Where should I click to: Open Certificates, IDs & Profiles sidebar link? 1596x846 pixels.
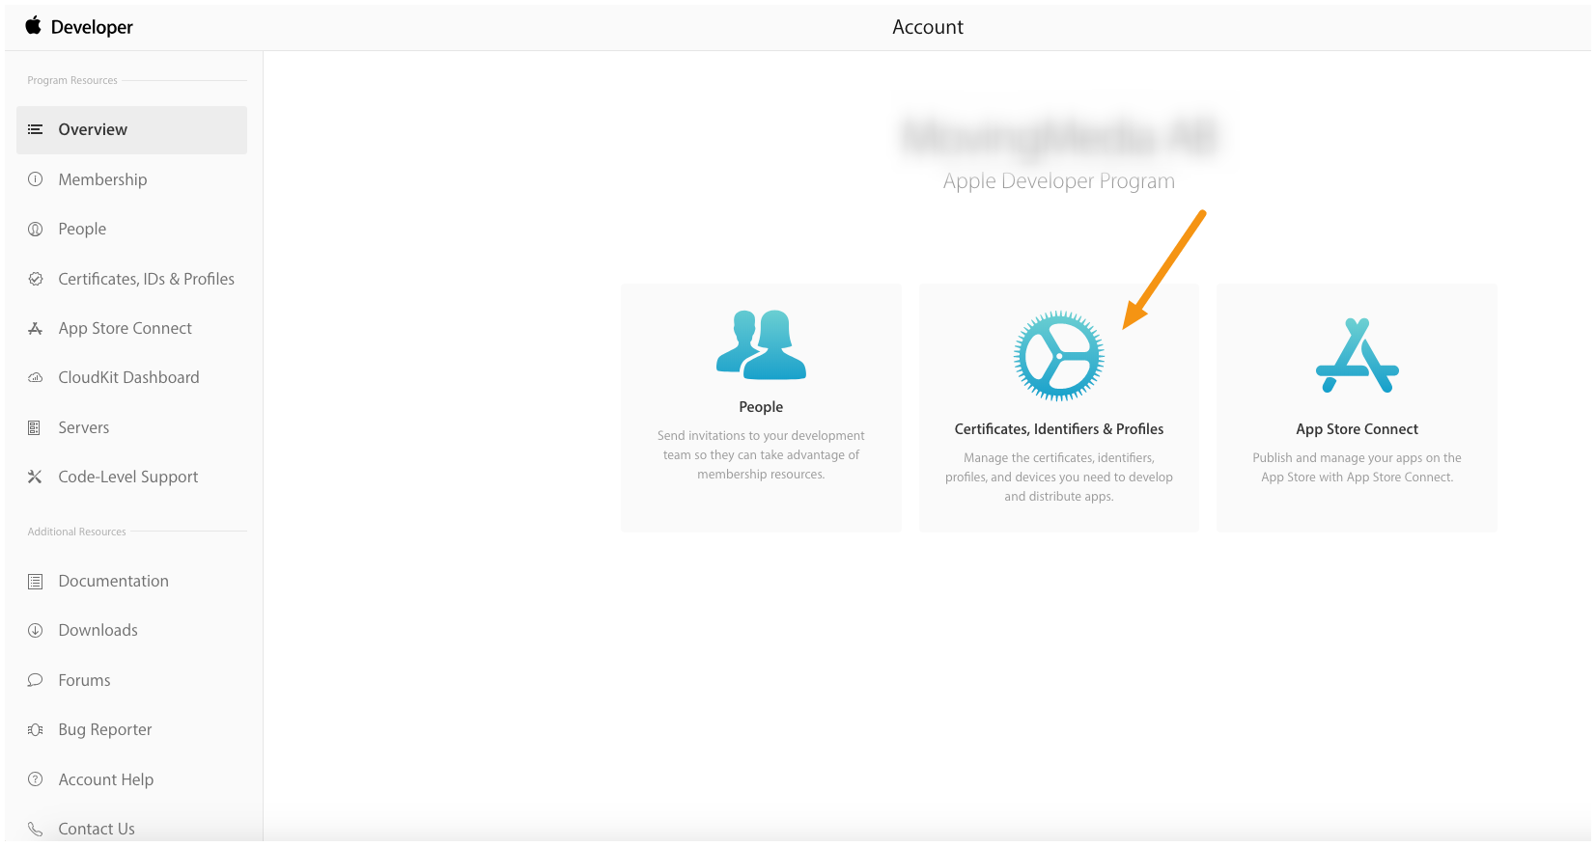(x=146, y=279)
